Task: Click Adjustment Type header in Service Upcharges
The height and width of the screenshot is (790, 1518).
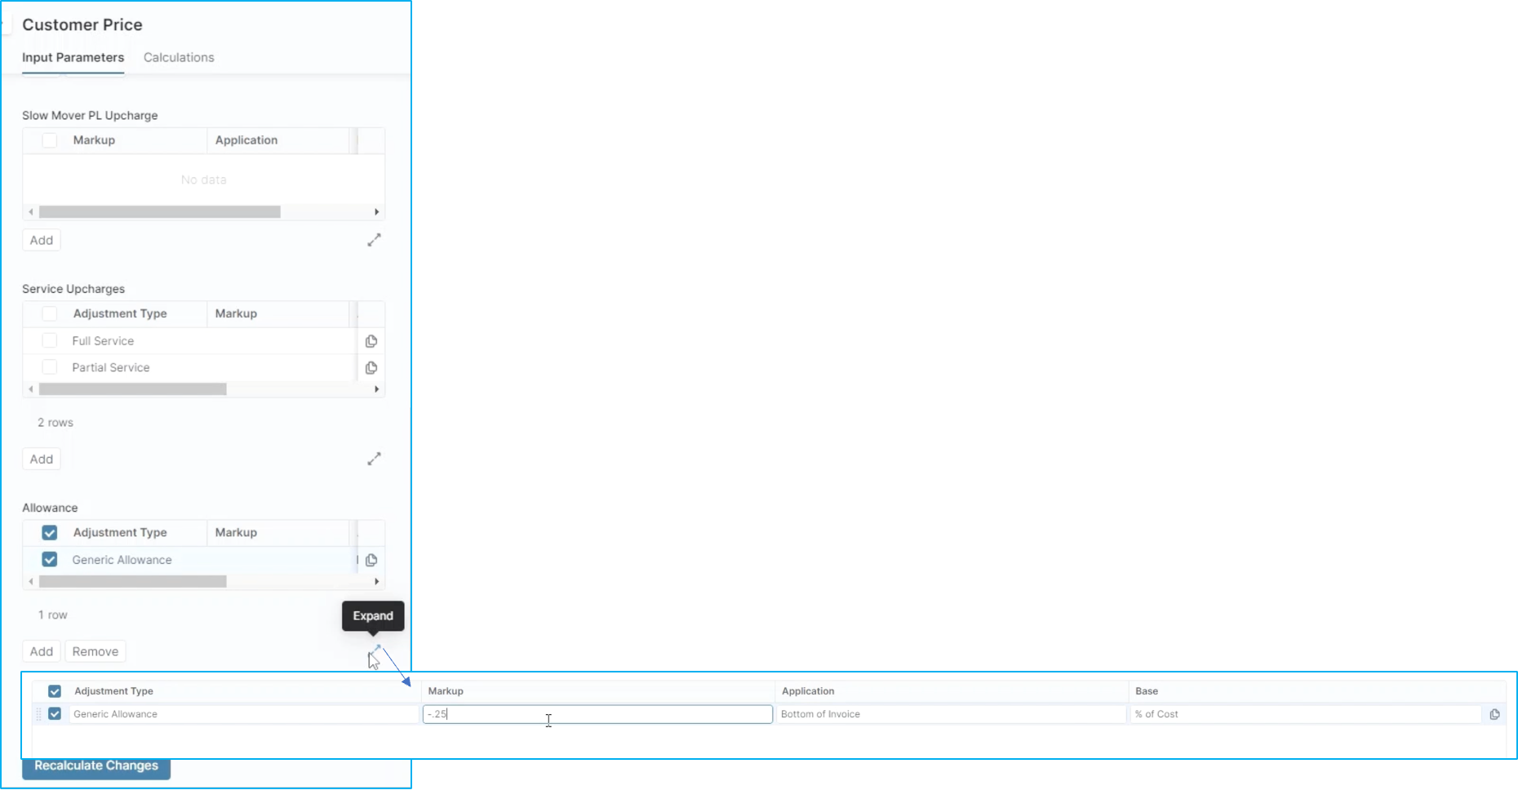Action: (120, 313)
